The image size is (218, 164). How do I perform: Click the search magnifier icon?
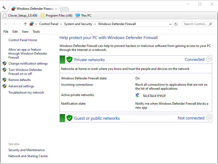[210, 24]
